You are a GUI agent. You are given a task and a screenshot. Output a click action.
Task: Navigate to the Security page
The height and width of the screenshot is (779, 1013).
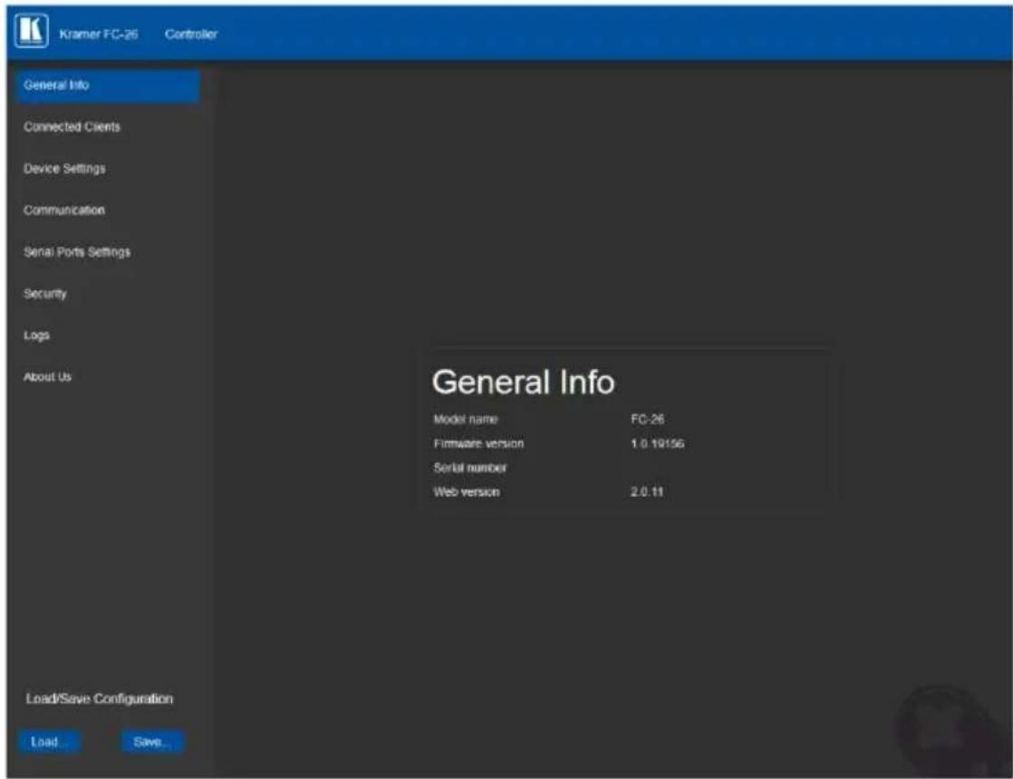[44, 294]
